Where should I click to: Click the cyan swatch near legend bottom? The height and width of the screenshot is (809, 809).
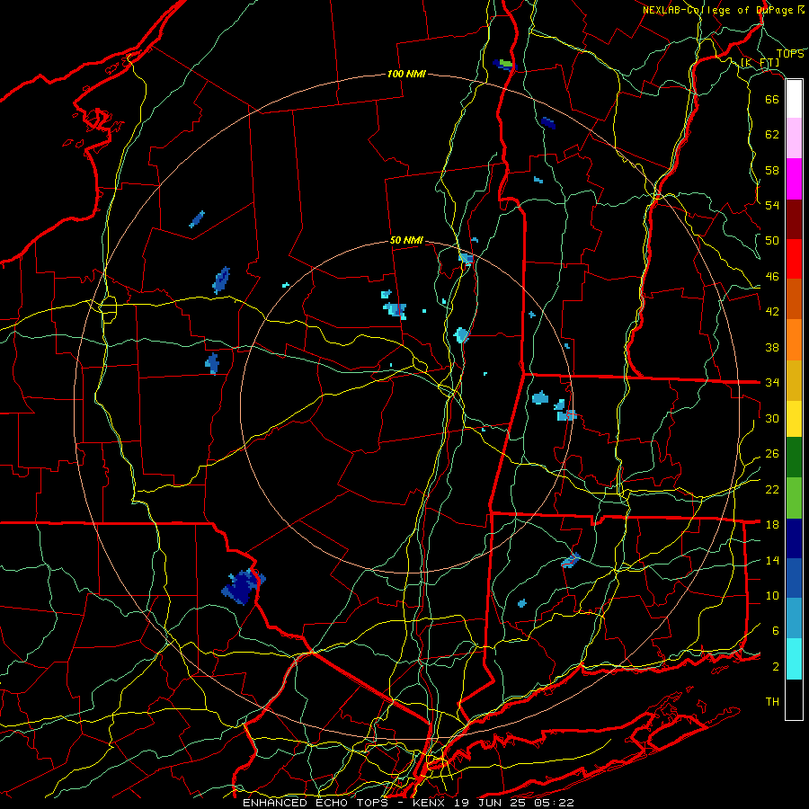click(794, 659)
